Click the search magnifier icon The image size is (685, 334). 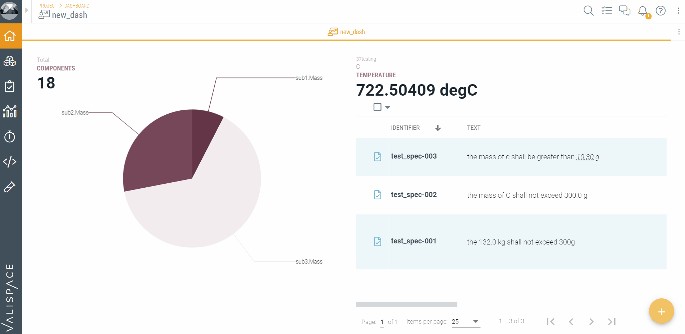click(588, 11)
